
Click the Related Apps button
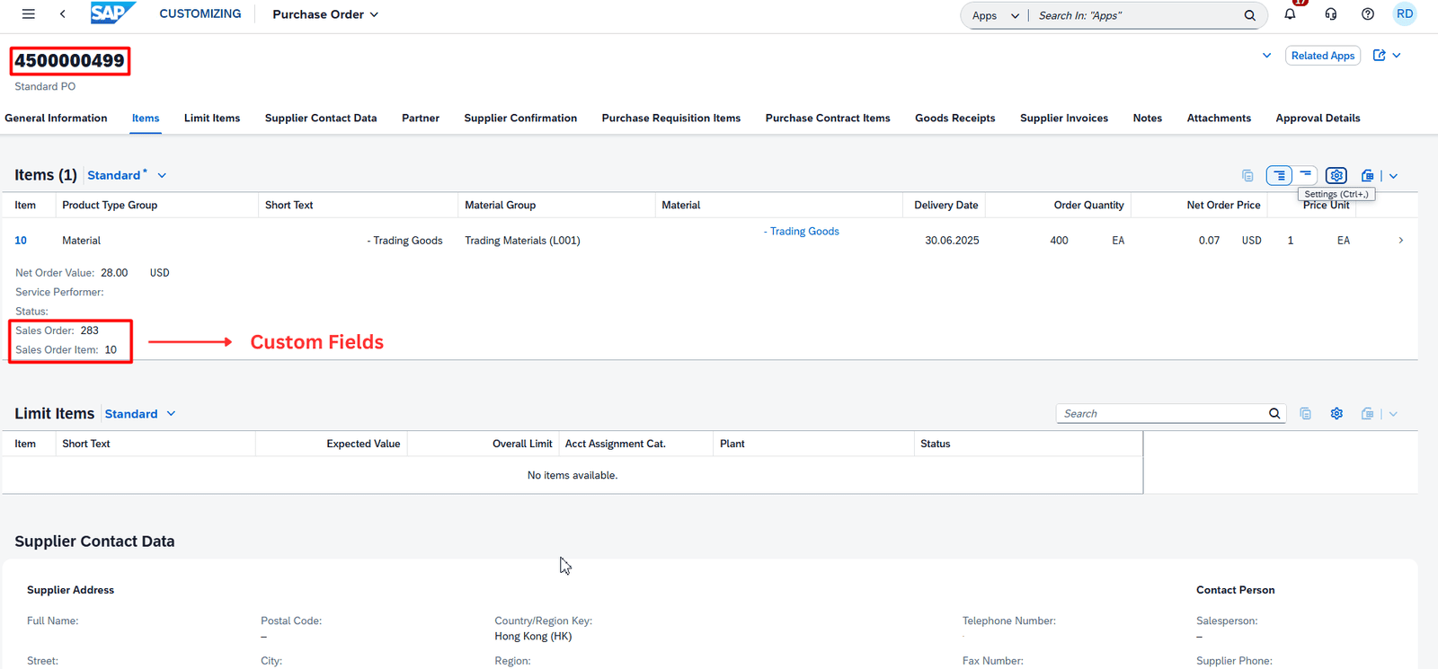click(1322, 56)
